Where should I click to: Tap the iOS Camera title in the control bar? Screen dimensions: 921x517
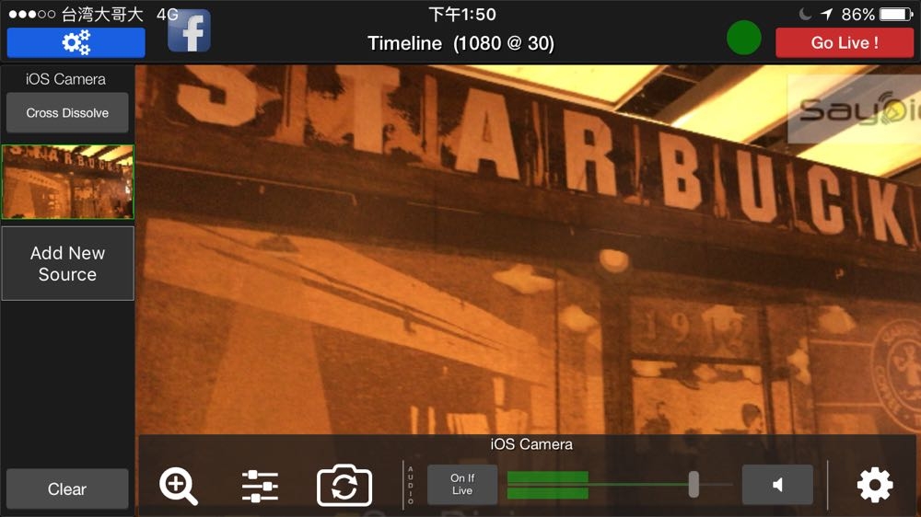[x=531, y=444]
